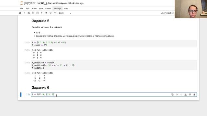The width and height of the screenshot is (207, 116).
Task: Cut the selected cell with scissors icon
Action: (x=29, y=13)
